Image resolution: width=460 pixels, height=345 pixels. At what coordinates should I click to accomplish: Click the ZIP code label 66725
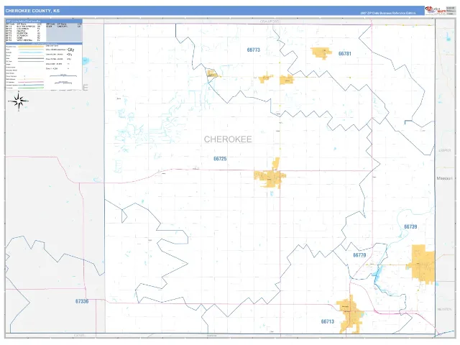tap(220, 159)
